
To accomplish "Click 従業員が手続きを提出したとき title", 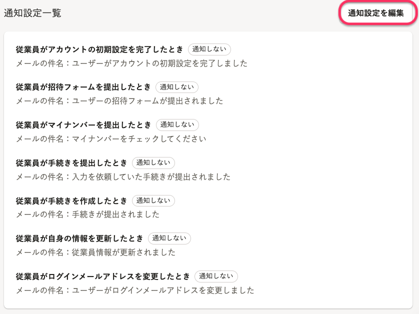I will [71, 163].
